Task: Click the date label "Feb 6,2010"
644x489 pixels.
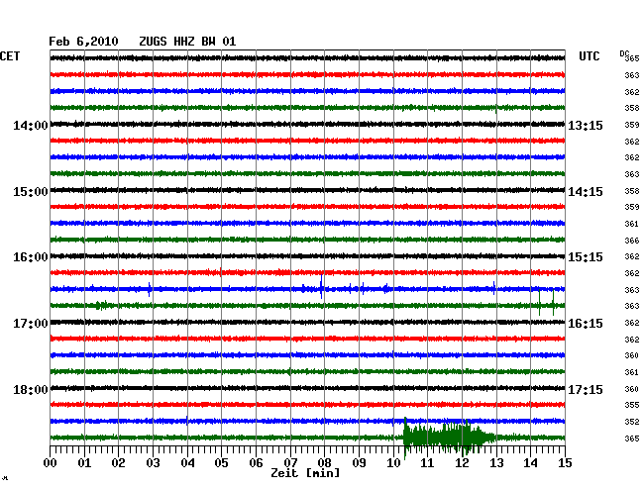Action: point(83,42)
